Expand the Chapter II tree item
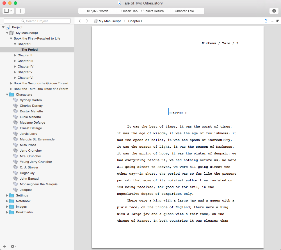 (15, 55)
